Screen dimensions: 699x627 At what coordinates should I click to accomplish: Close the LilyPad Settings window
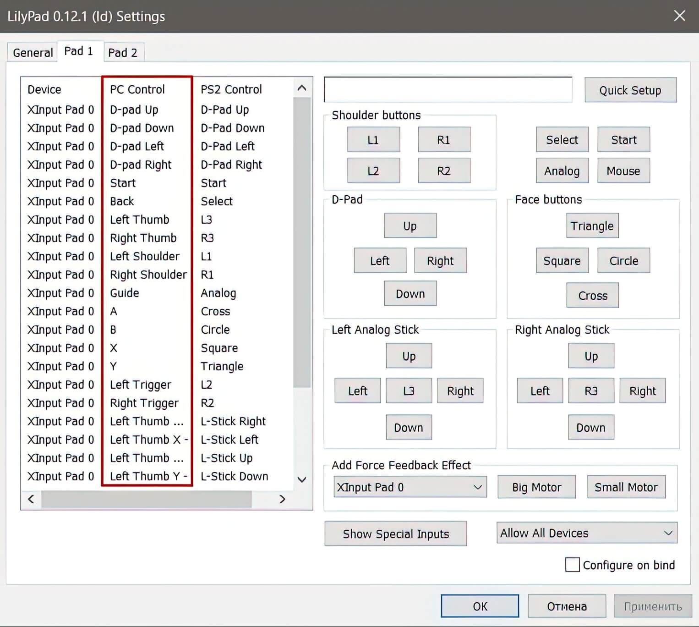pos(679,16)
